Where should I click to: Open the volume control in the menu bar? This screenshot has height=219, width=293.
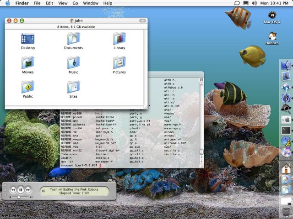pos(254,3)
